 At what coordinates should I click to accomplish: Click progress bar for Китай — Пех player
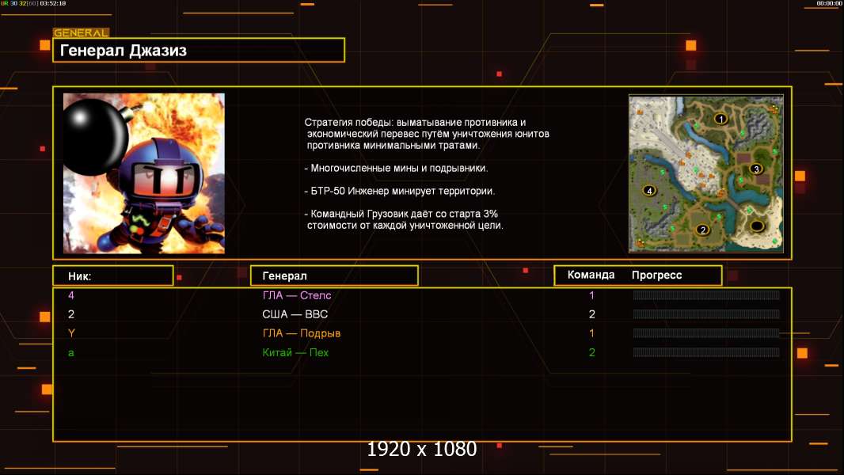[706, 352]
